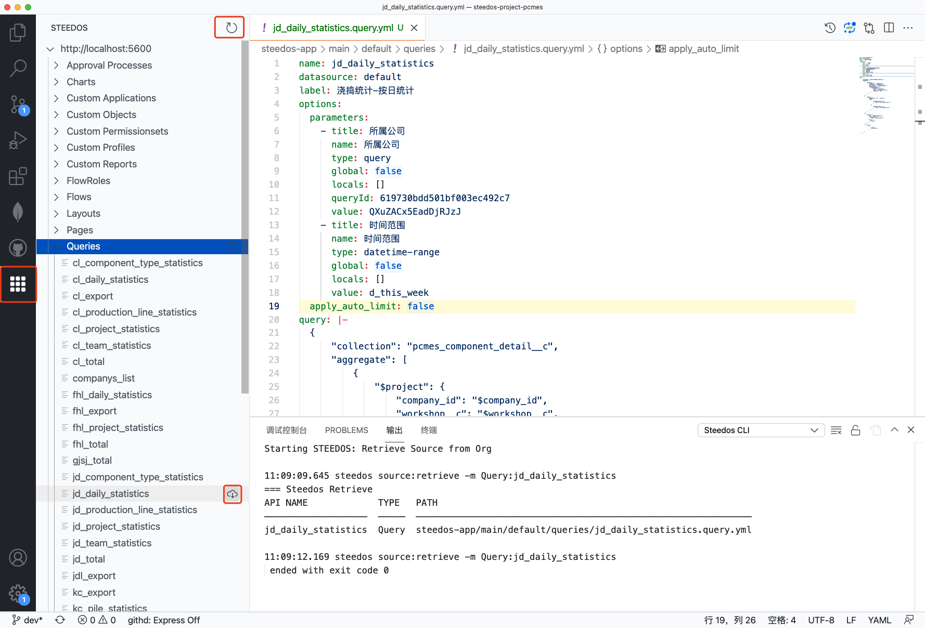Click the apply_auto_limit breadcrumb segment
Screen dimensions: 925x628
[703, 49]
